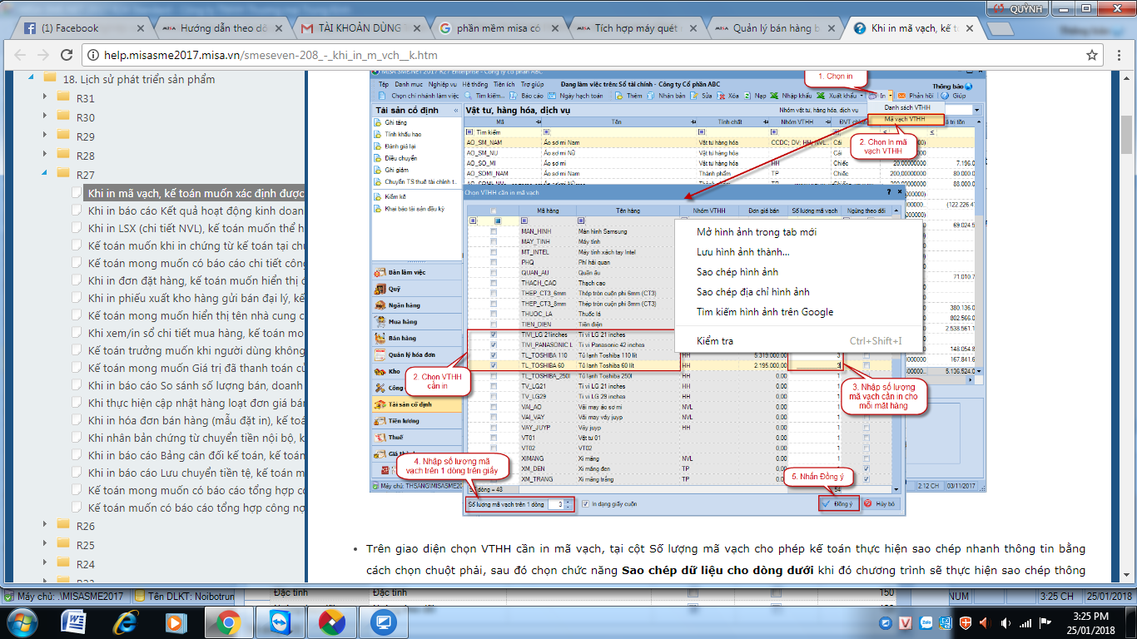1137x639 pixels.
Task: Open Internet Explorer from the taskbar
Action: pos(126,622)
